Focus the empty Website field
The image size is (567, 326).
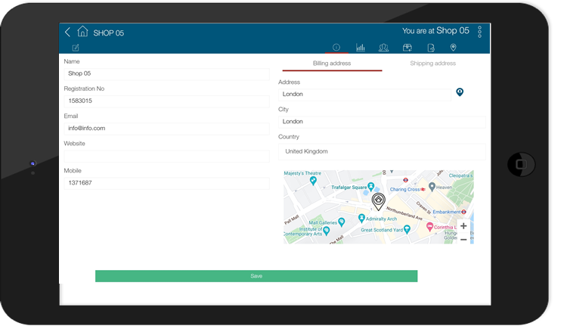(x=167, y=156)
